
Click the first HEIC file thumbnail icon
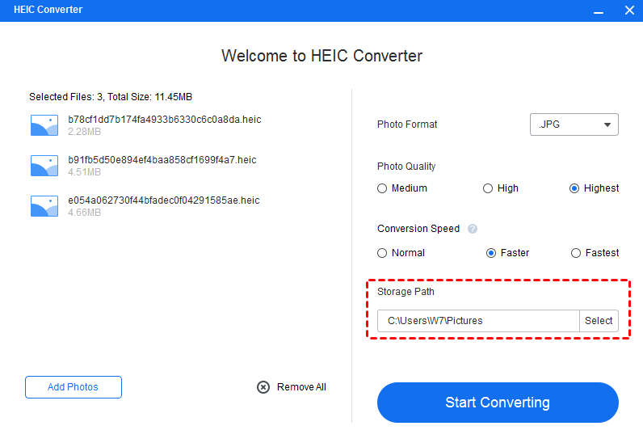coord(44,125)
